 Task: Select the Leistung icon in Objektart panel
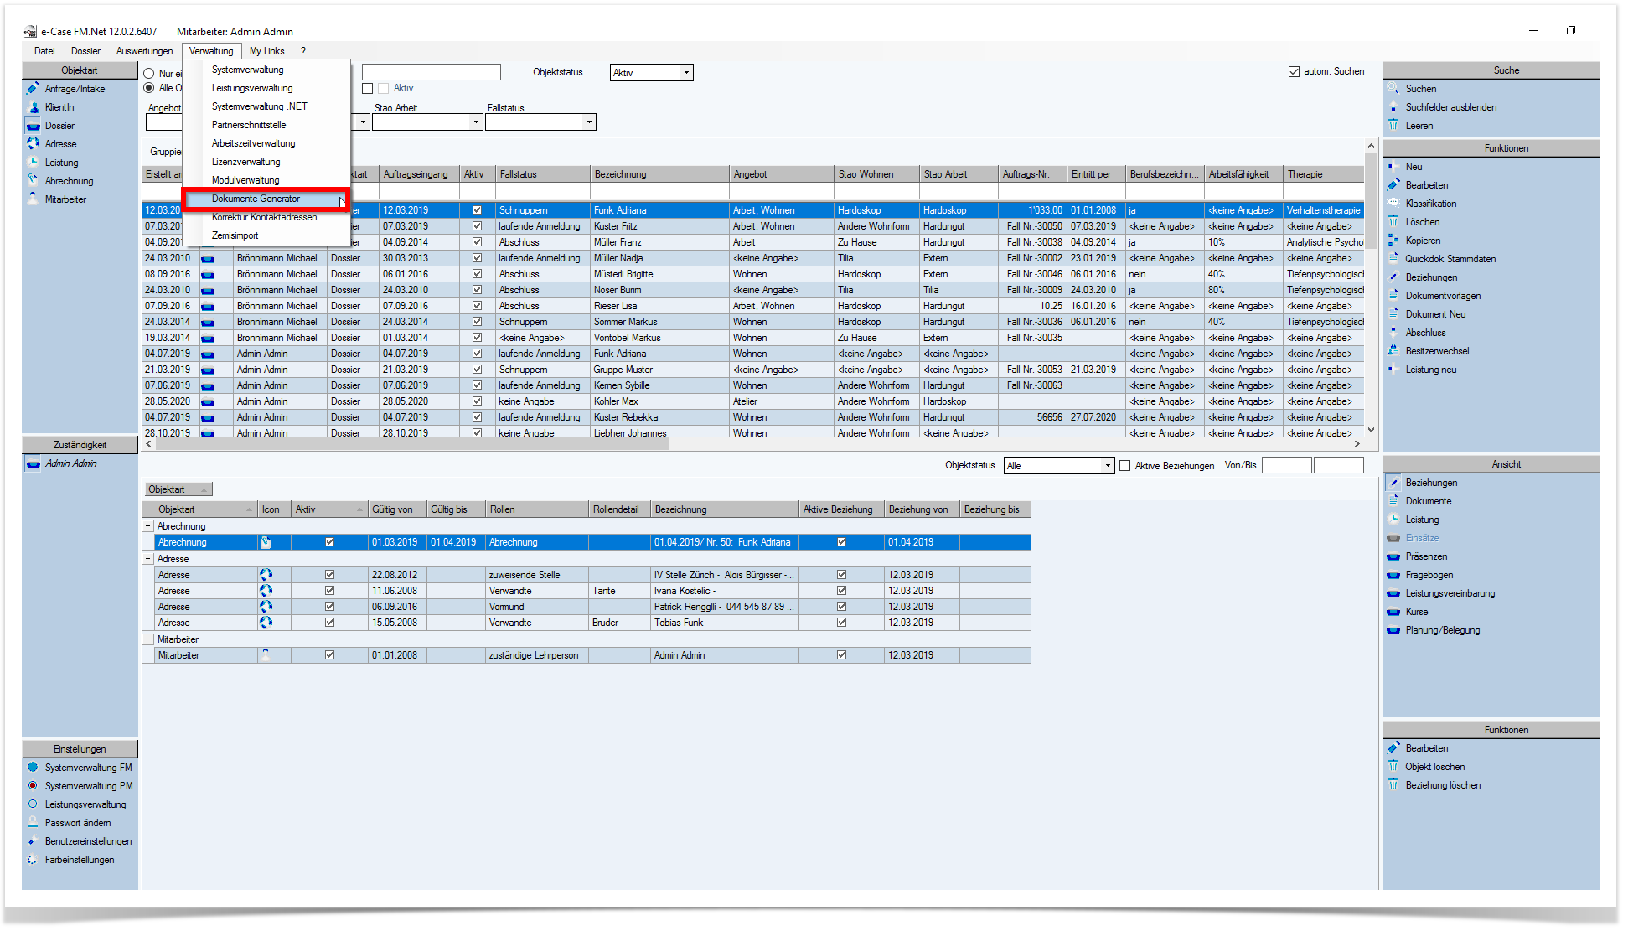coord(34,163)
